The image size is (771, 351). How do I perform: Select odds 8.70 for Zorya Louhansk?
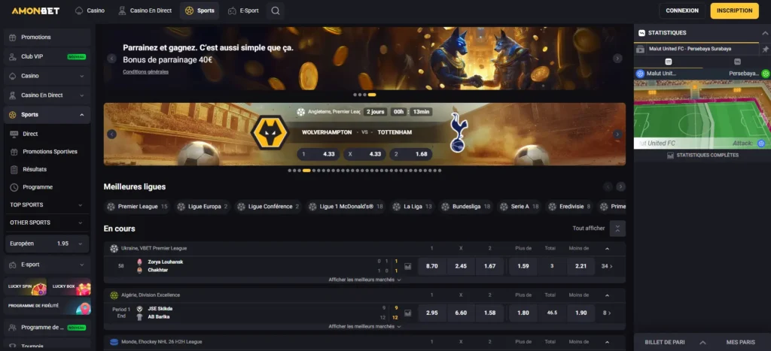(x=431, y=266)
